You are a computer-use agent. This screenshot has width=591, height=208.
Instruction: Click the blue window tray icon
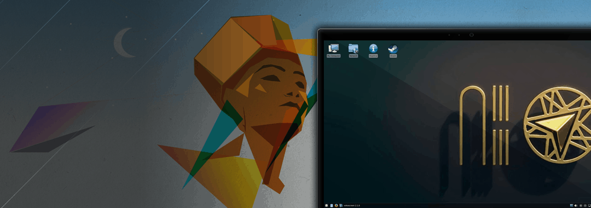pyautogui.click(x=571, y=205)
